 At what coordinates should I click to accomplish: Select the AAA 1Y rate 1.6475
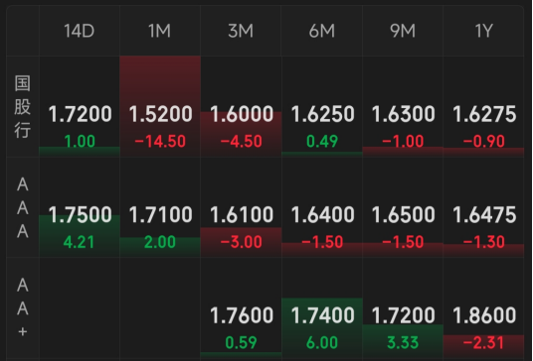(x=484, y=214)
